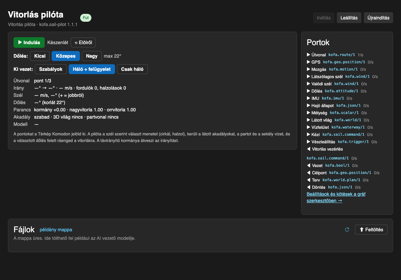The image size is (401, 280).
Task: Enable the Csak háló control mode
Action: coord(132,70)
